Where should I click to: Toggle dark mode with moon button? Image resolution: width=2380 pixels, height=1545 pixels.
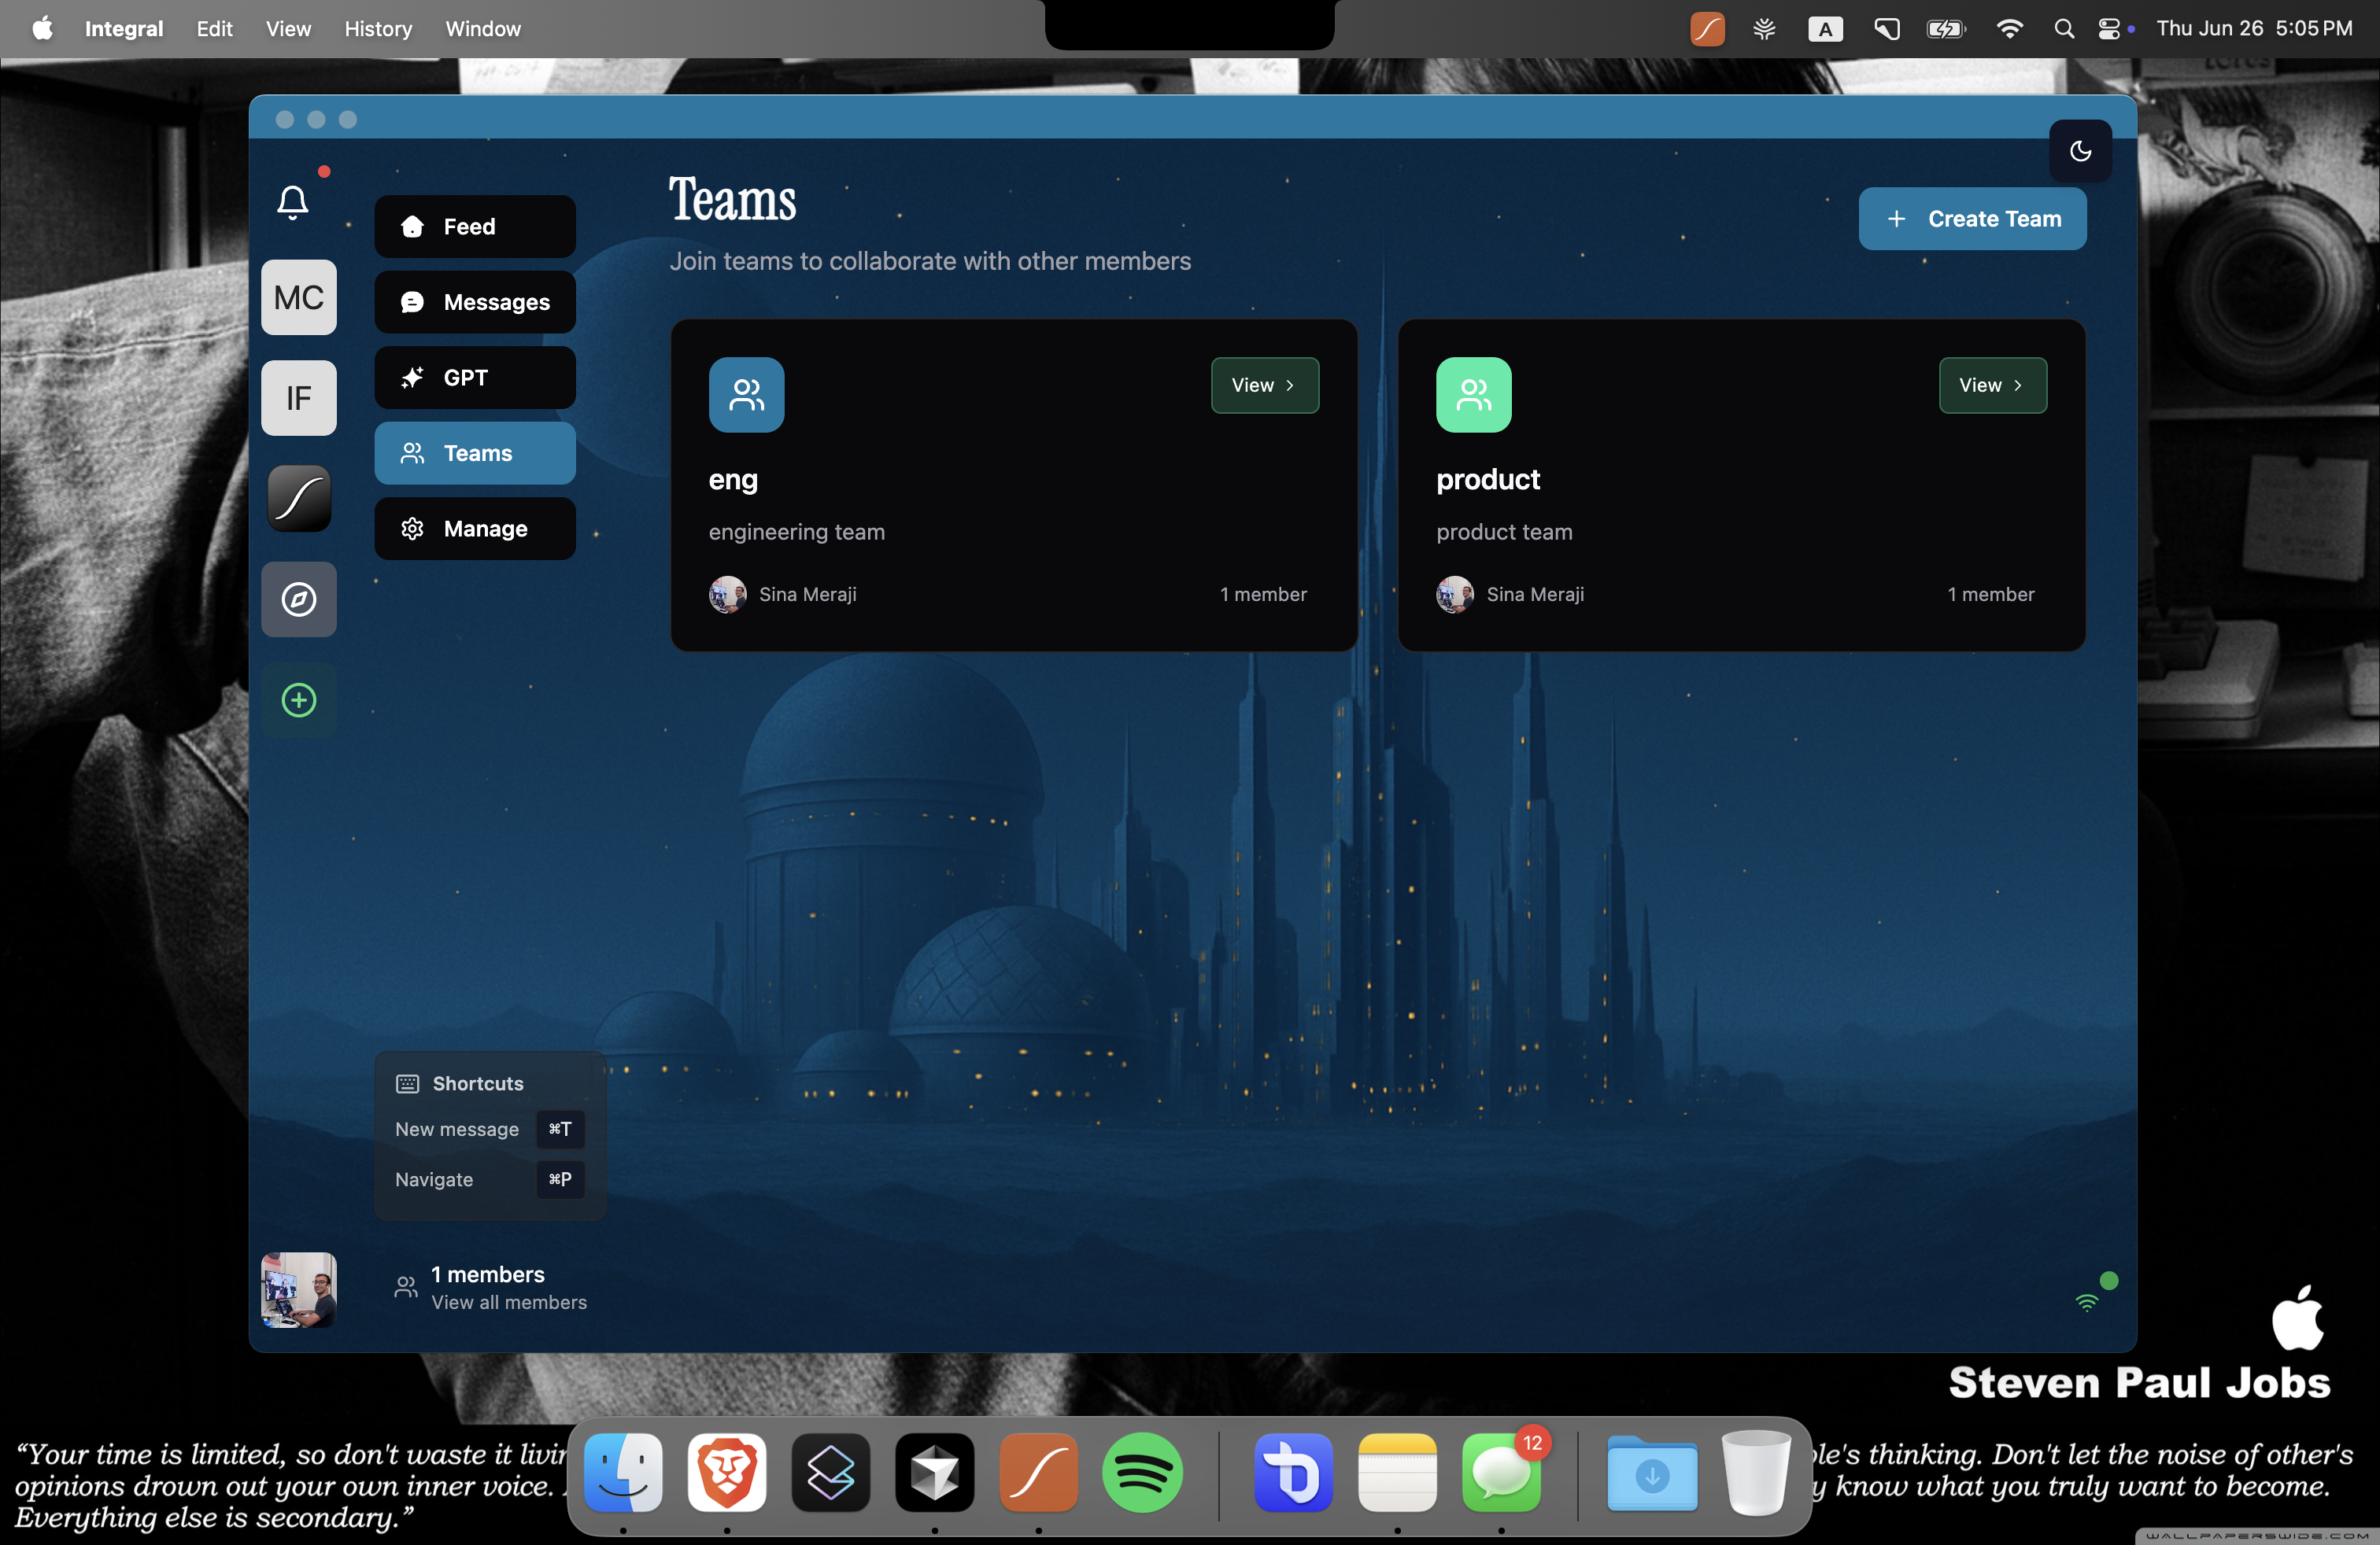2080,151
